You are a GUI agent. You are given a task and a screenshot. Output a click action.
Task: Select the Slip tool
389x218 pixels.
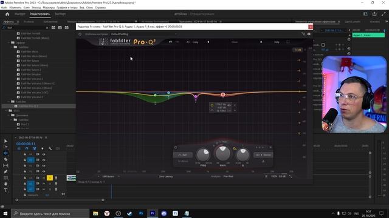pyautogui.click(x=5, y=165)
